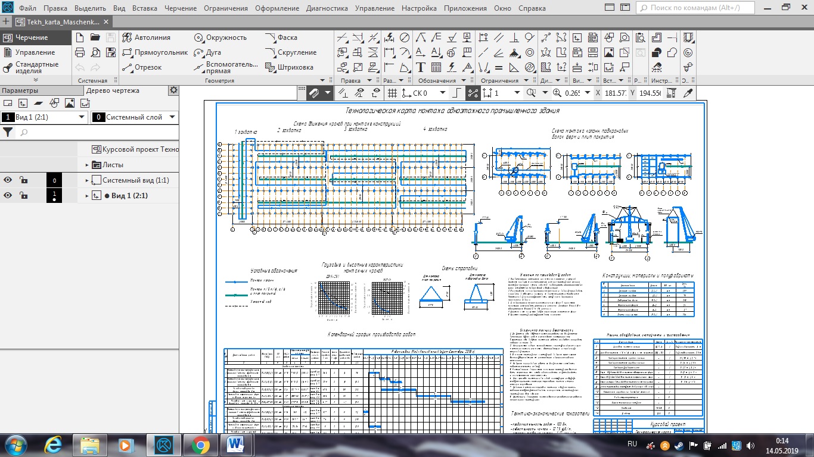Viewport: 814px width, 457px height.
Task: Select the Скругление fillet tool
Action: click(x=291, y=52)
